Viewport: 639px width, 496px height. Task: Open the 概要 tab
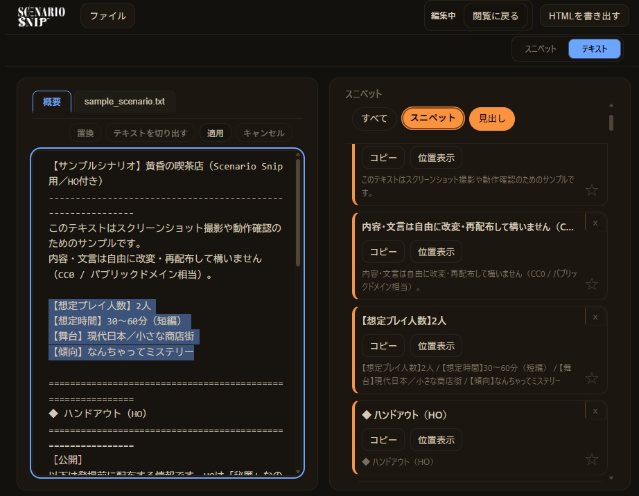52,102
